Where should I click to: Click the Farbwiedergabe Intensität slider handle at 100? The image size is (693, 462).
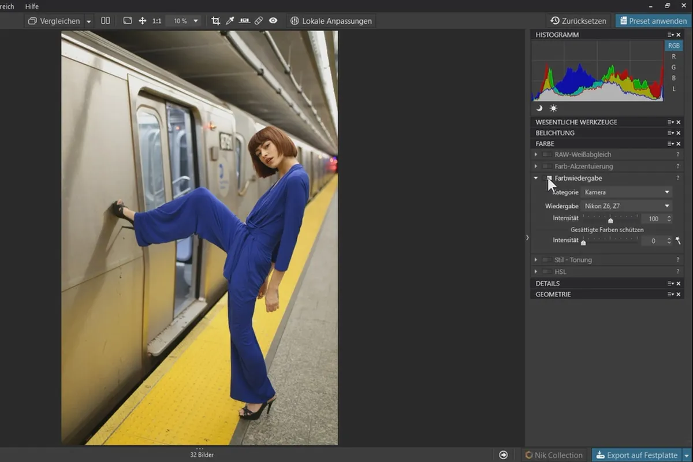point(610,221)
